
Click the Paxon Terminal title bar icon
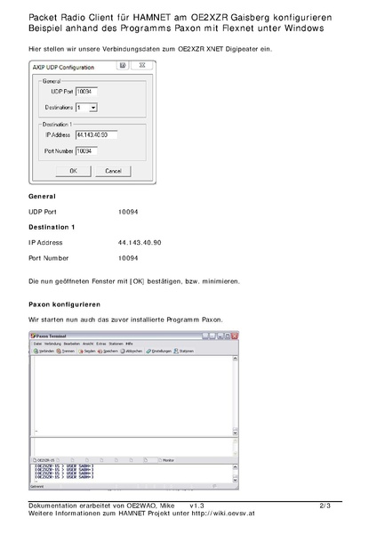point(34,336)
